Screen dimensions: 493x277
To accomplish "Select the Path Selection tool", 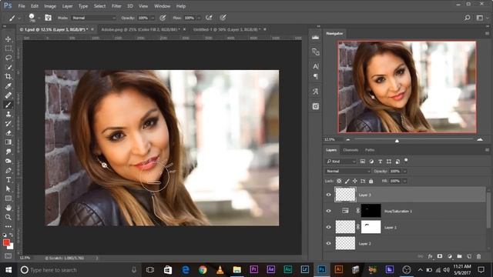I will [8, 189].
